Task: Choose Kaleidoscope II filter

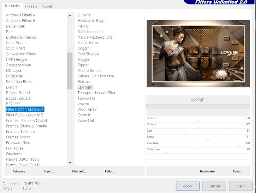Action: [x=90, y=32]
